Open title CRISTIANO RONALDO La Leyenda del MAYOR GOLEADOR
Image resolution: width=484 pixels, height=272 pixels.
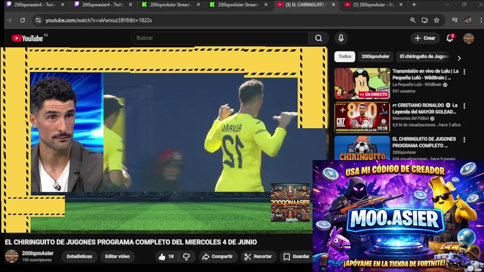click(x=425, y=108)
